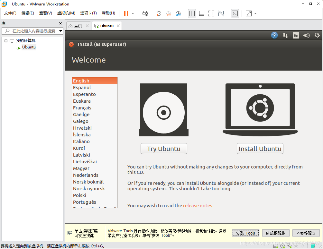Open the release notes link
This screenshot has width=323, height=249.
[x=198, y=206]
